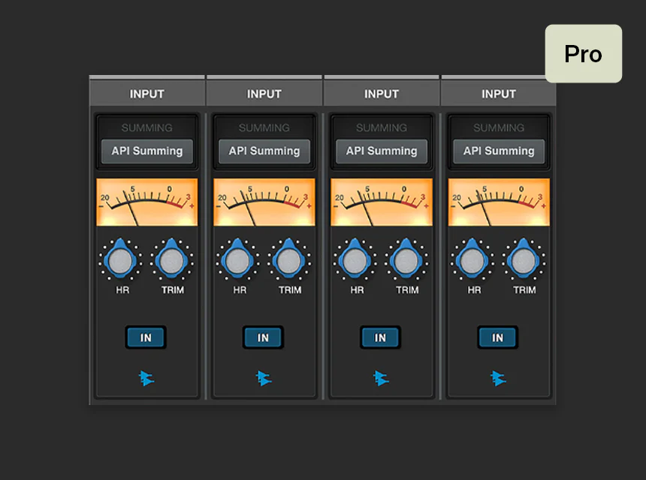Select the fourth INPUT header
This screenshot has height=480, width=646.
[x=499, y=94]
